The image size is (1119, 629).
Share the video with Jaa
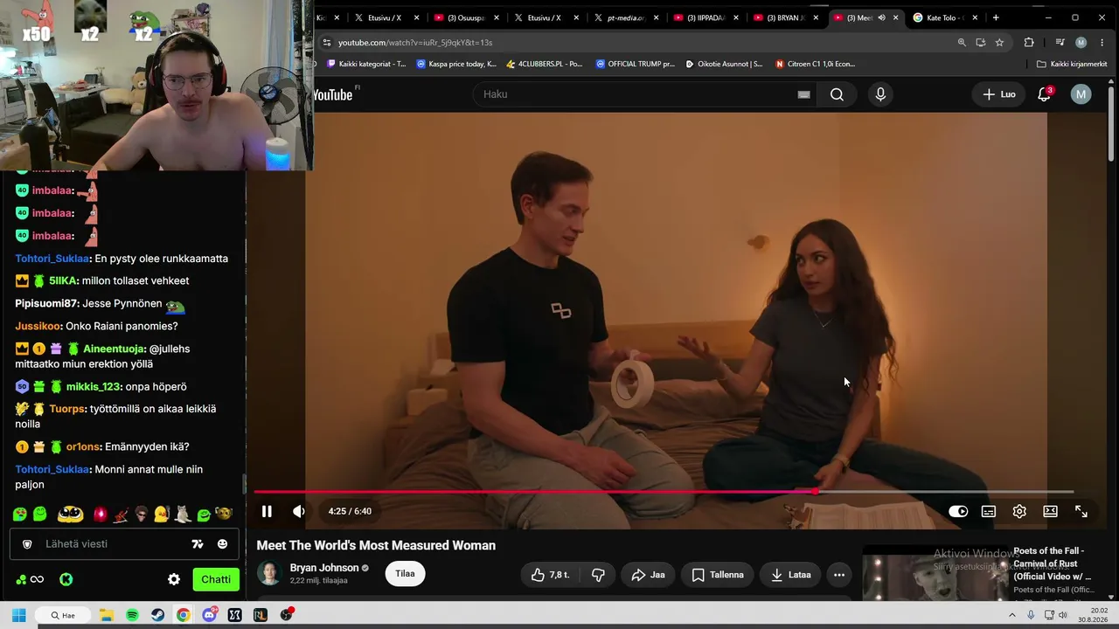pyautogui.click(x=648, y=575)
